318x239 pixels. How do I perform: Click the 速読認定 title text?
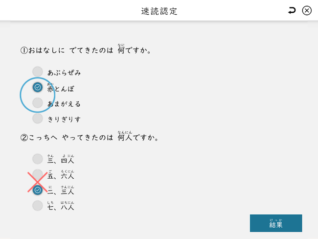pos(159,11)
